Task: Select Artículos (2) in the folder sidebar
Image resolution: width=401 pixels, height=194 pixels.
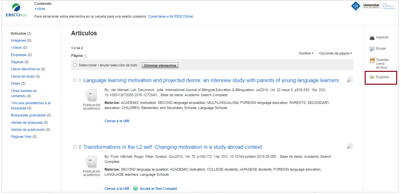Action: coord(21,33)
